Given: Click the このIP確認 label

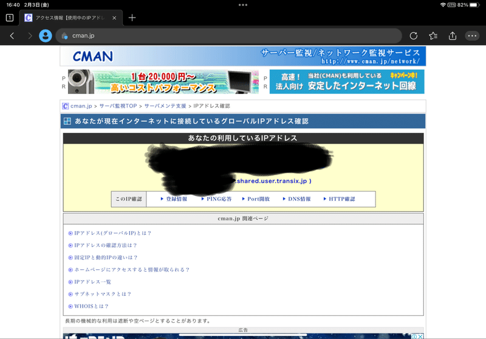Looking at the screenshot, I should pos(129,199).
